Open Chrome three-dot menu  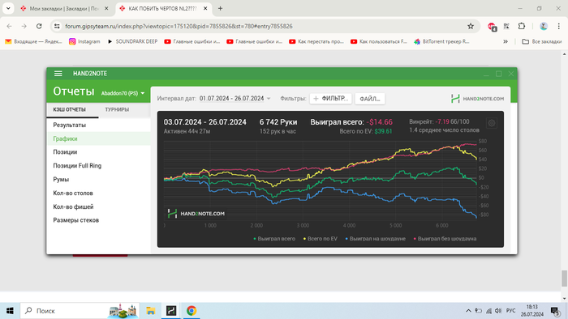[x=559, y=26]
